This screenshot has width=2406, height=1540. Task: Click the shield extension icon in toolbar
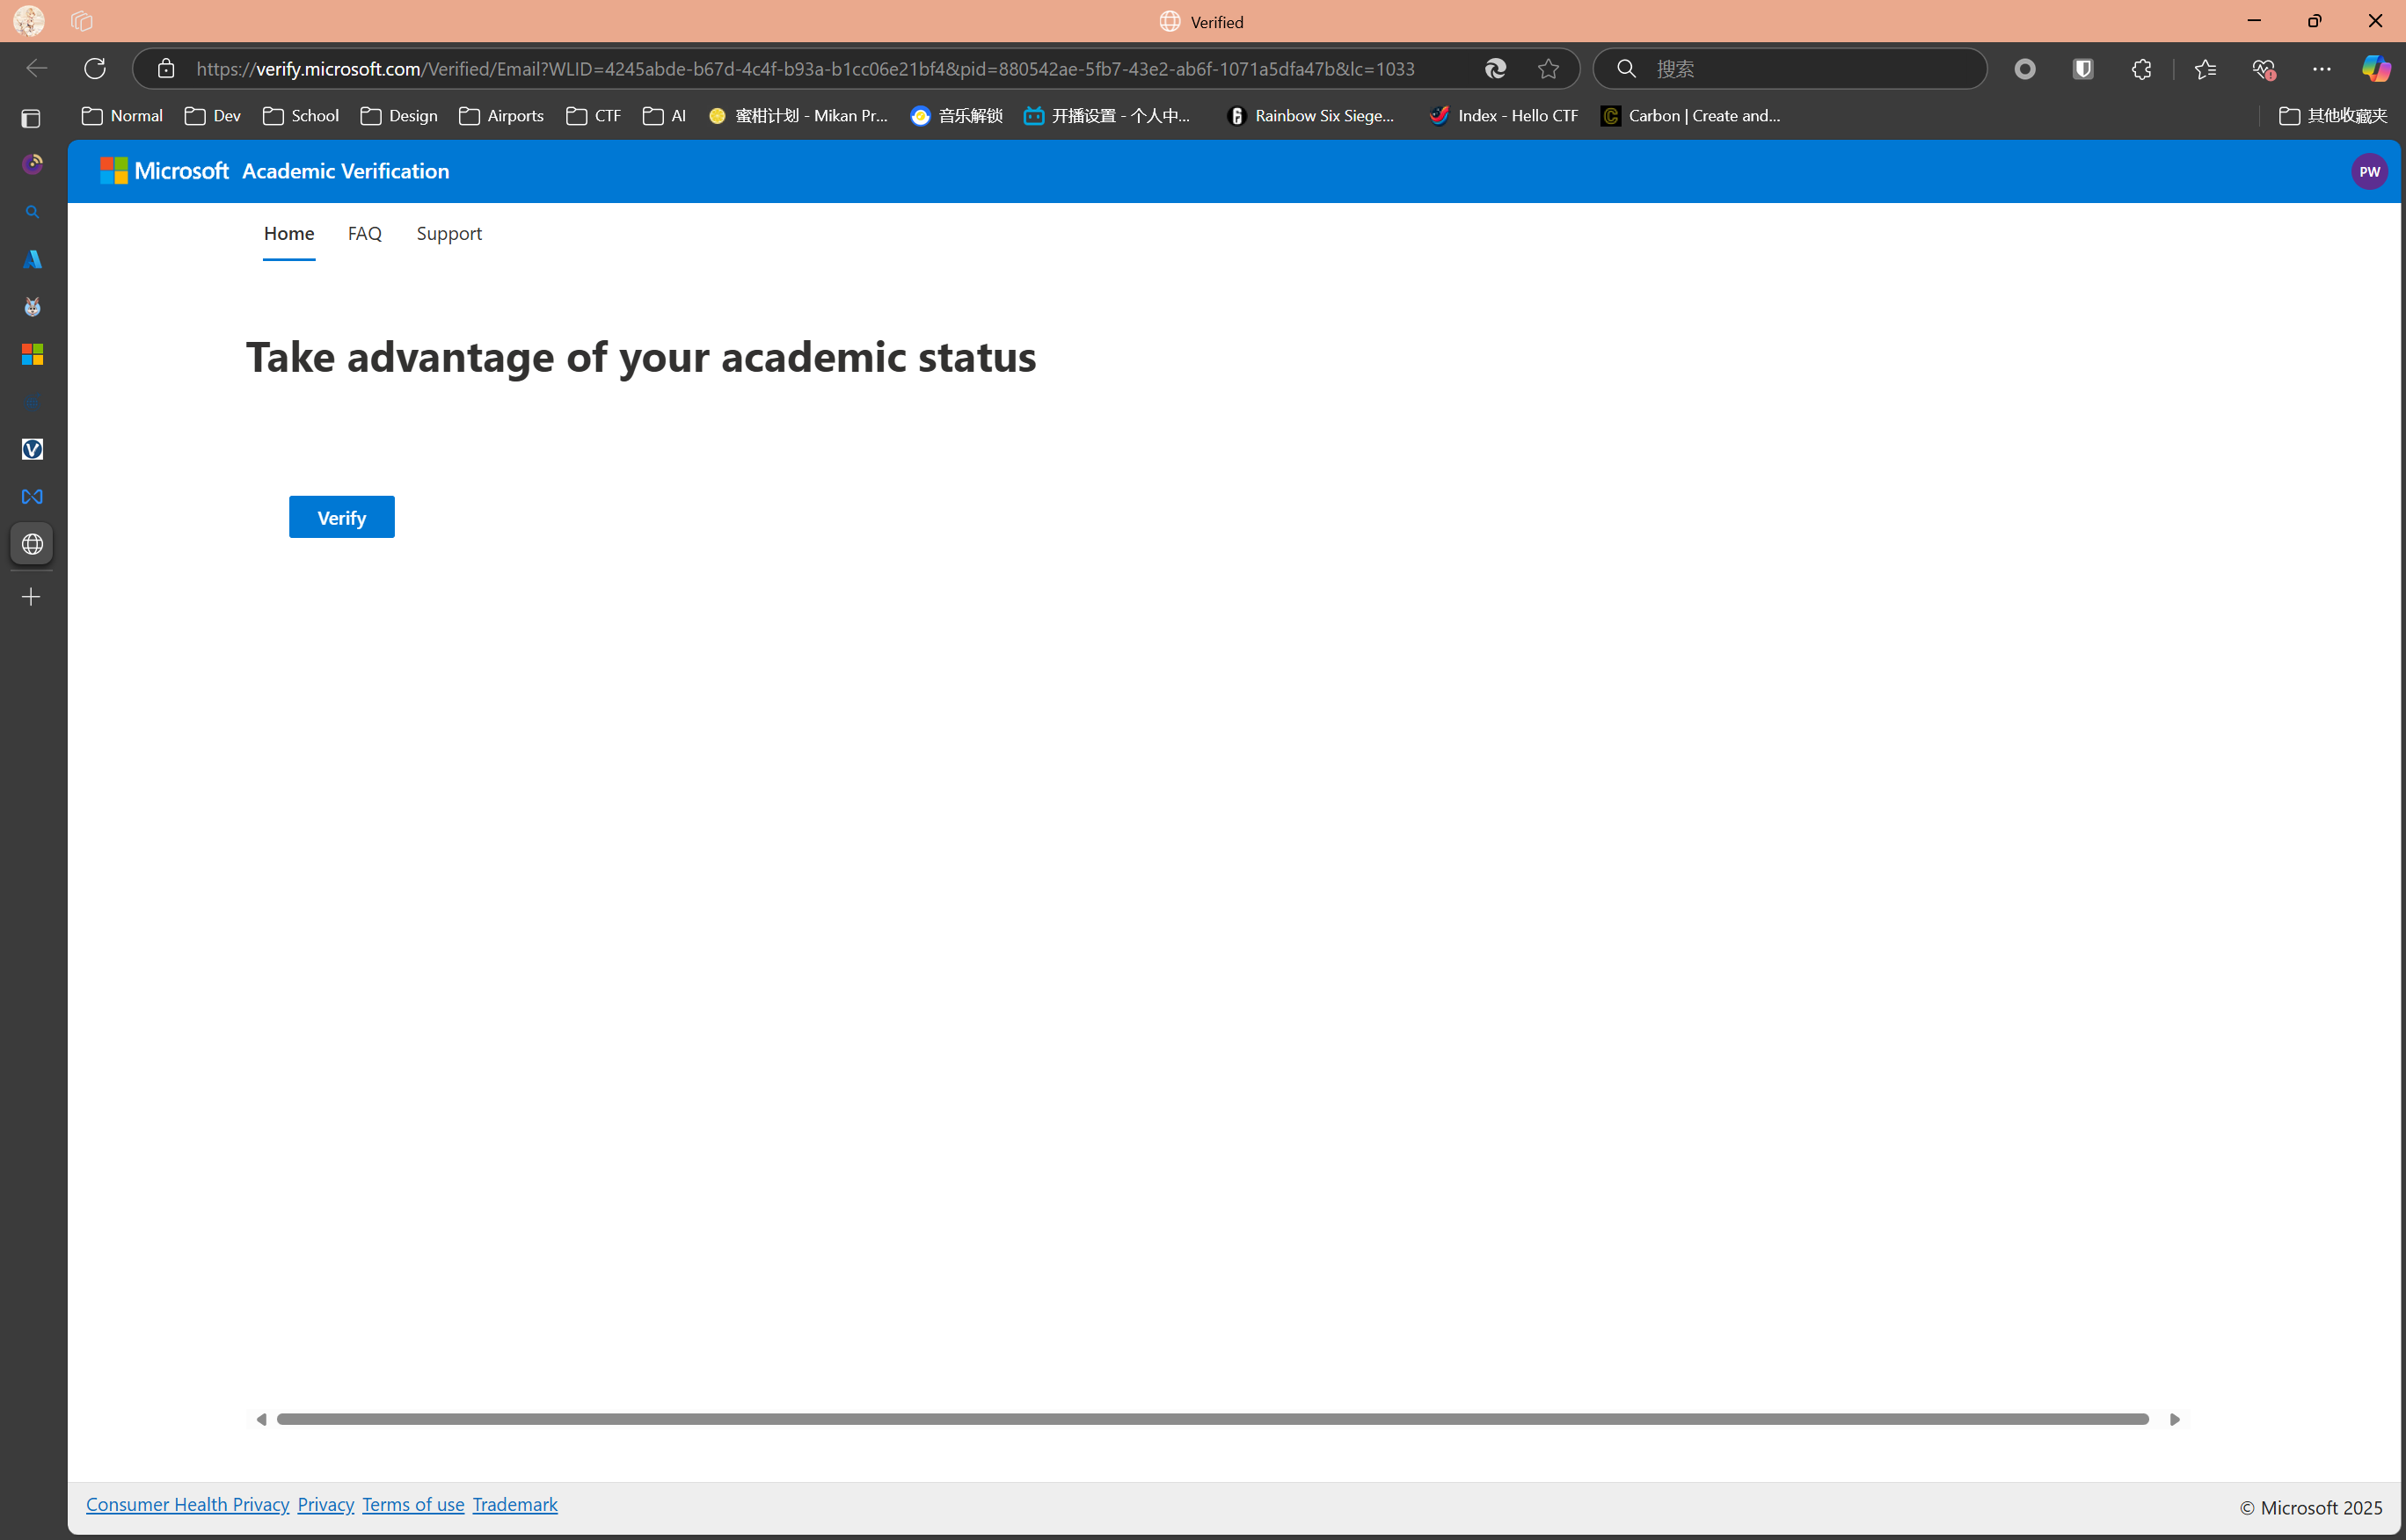(x=2083, y=68)
